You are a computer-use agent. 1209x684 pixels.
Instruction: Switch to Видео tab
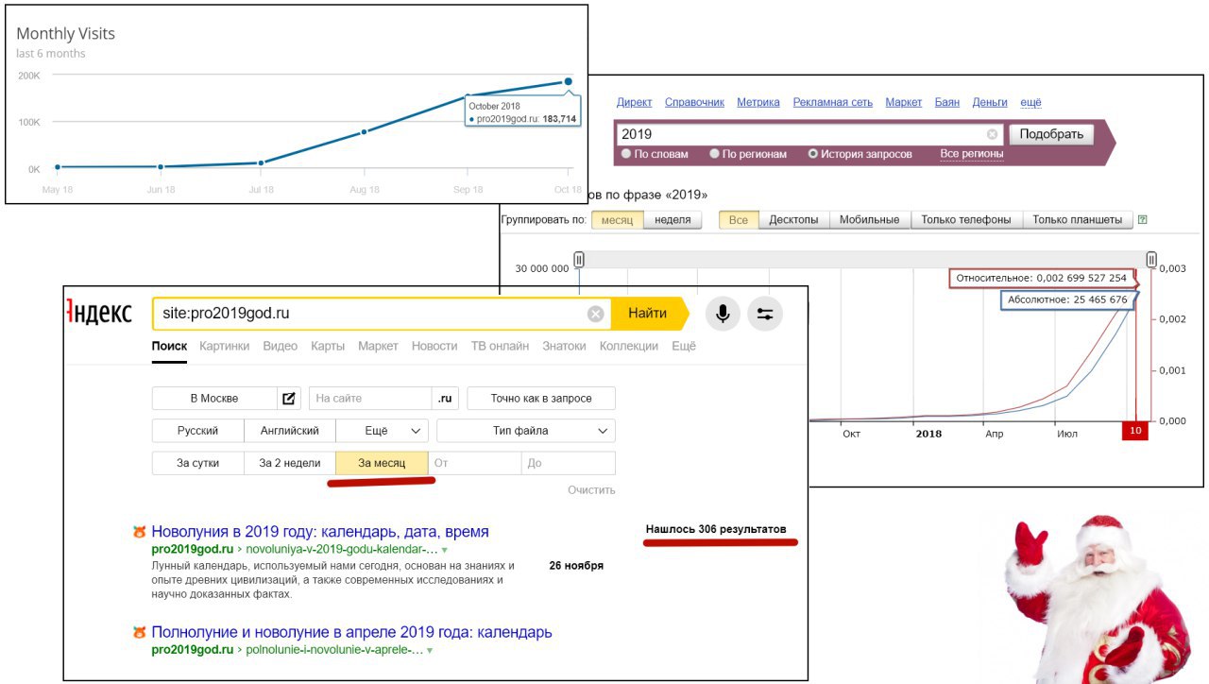point(281,346)
